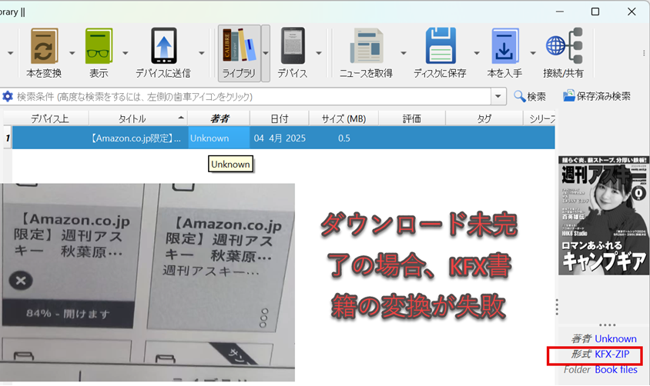650x386 pixels.
Task: Minimize the calibre window
Action: point(560,12)
